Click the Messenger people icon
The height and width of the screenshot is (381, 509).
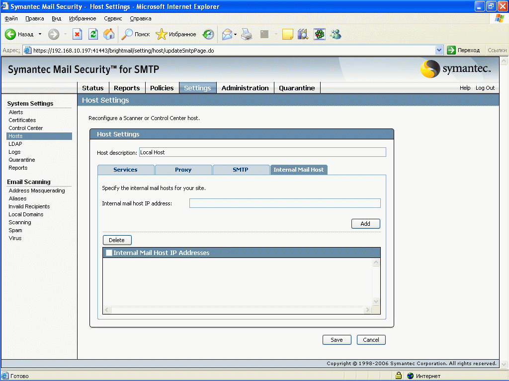pos(336,34)
